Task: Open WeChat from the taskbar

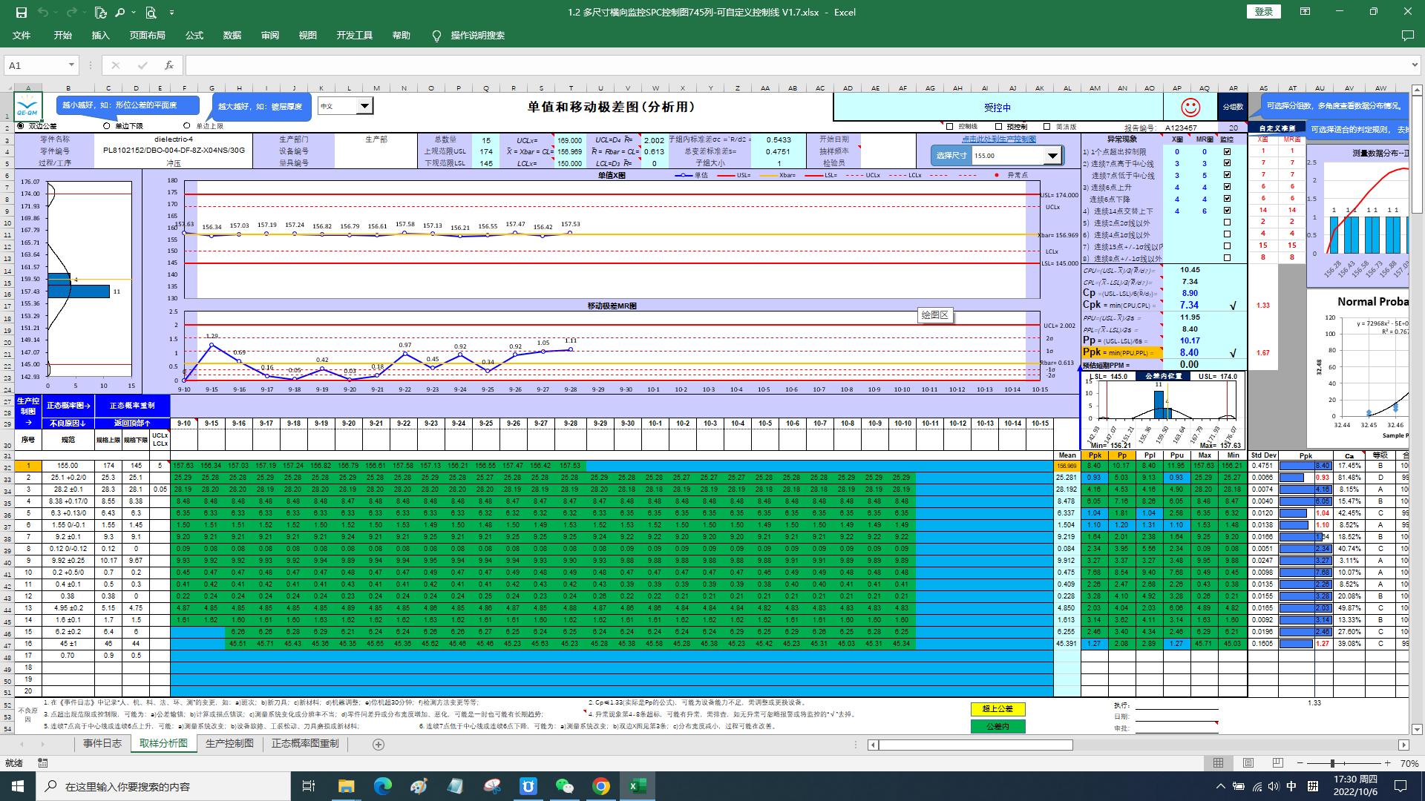Action: [x=564, y=786]
